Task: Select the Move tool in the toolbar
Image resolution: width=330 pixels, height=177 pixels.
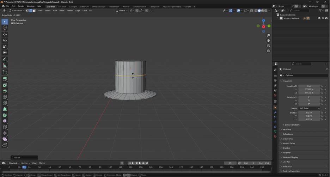Action: click(x=5, y=34)
